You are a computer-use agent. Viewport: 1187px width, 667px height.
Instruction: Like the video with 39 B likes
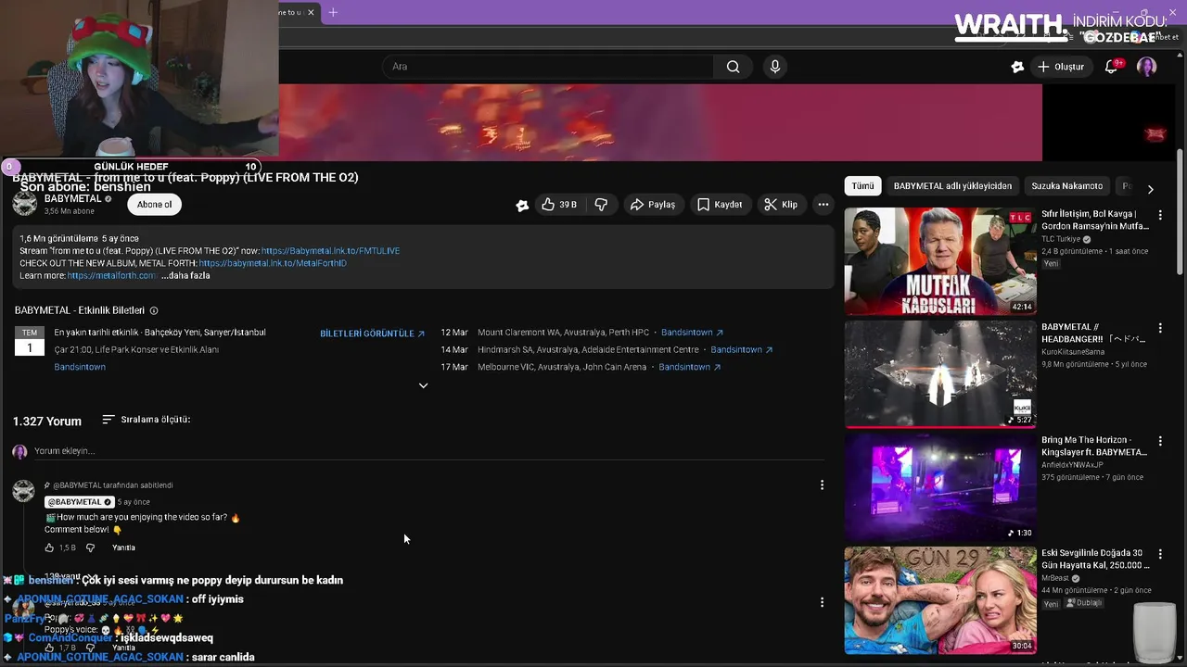pyautogui.click(x=559, y=205)
